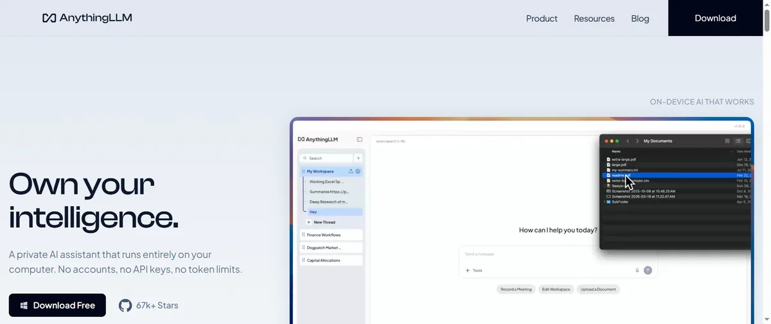771x324 pixels.
Task: Switch to icon grid view in My Documents
Action: click(727, 141)
